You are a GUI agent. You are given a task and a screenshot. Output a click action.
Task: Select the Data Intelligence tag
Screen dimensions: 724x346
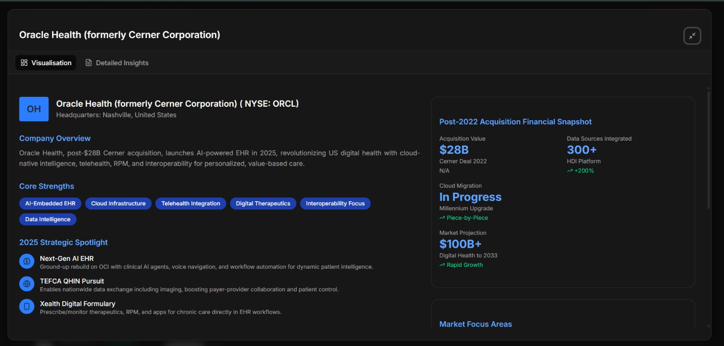coord(48,219)
